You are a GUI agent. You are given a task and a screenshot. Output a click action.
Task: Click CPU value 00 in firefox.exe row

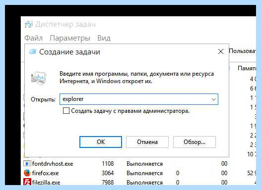[224, 173]
